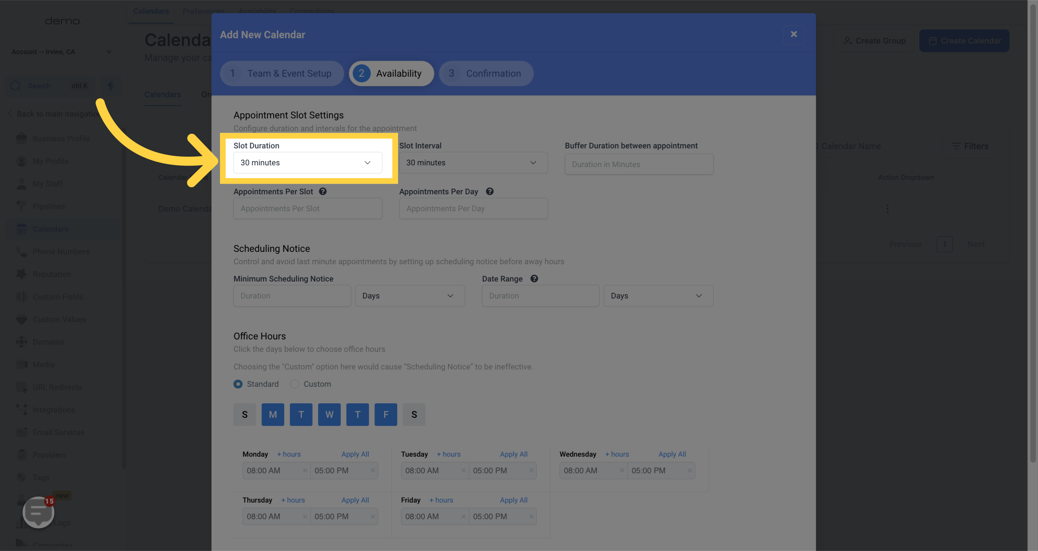1038x551 pixels.
Task: Go to Team & Event Setup step
Action: [282, 73]
